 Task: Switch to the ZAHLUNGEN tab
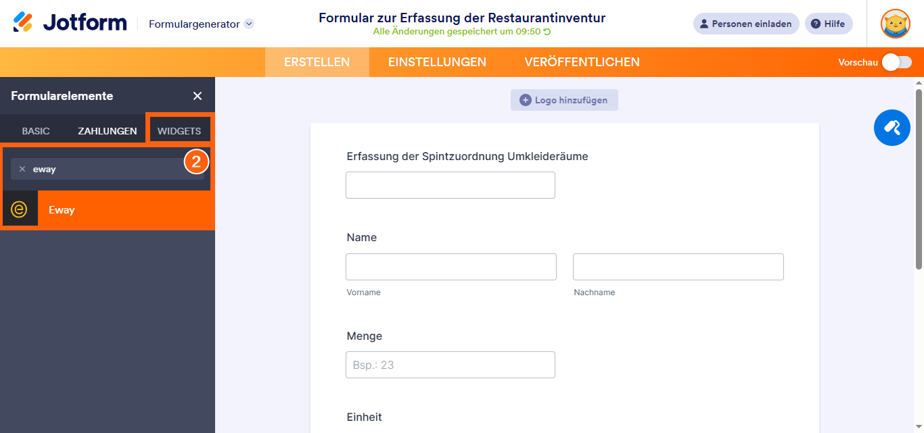(x=106, y=130)
